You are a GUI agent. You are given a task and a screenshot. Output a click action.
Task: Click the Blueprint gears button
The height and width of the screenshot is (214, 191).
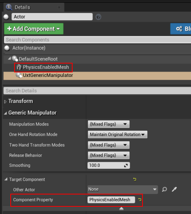[x=181, y=29]
